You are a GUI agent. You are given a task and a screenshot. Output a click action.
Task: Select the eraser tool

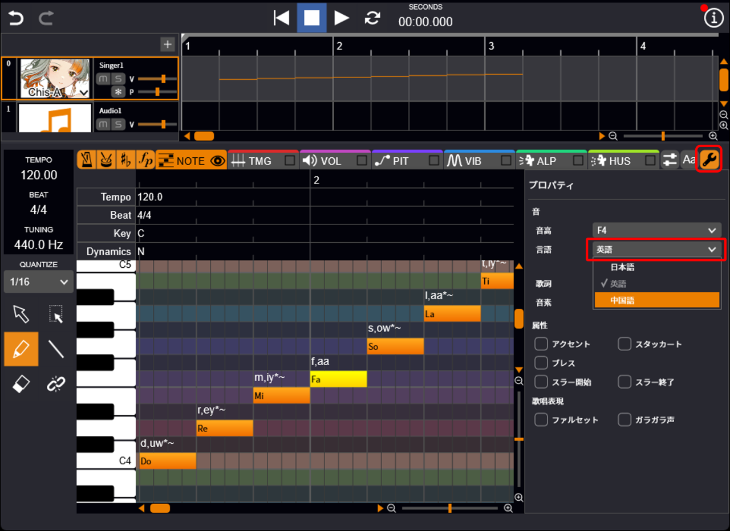[21, 385]
